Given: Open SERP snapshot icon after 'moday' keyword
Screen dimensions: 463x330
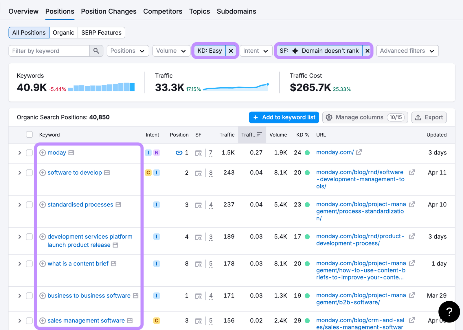Looking at the screenshot, I should click(x=71, y=153).
